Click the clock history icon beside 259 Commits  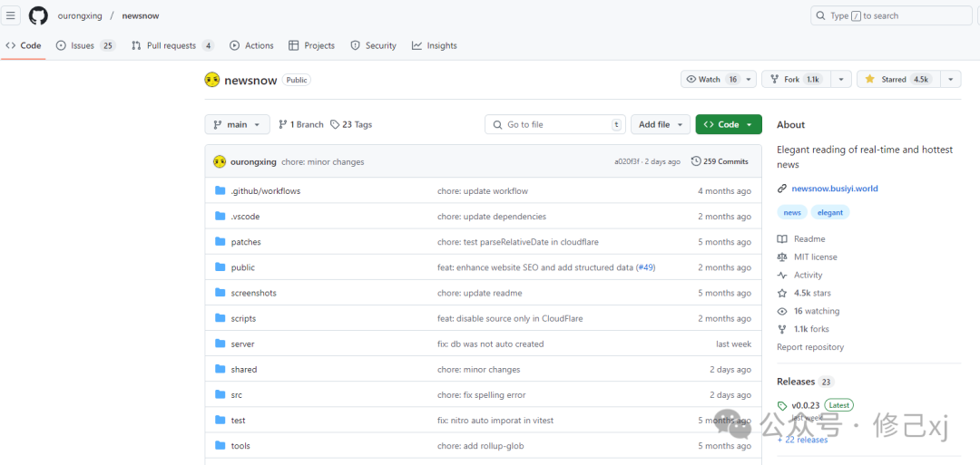pyautogui.click(x=696, y=161)
